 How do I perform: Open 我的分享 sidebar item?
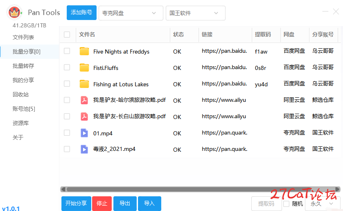click(23, 80)
